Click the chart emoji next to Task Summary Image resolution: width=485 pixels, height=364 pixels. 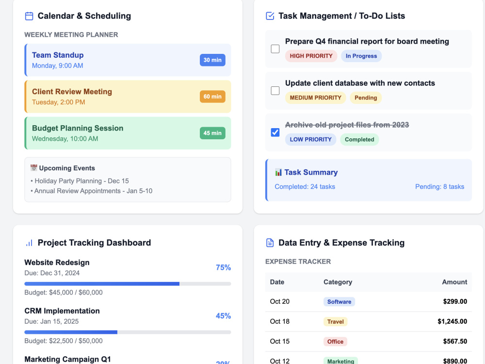tap(278, 172)
